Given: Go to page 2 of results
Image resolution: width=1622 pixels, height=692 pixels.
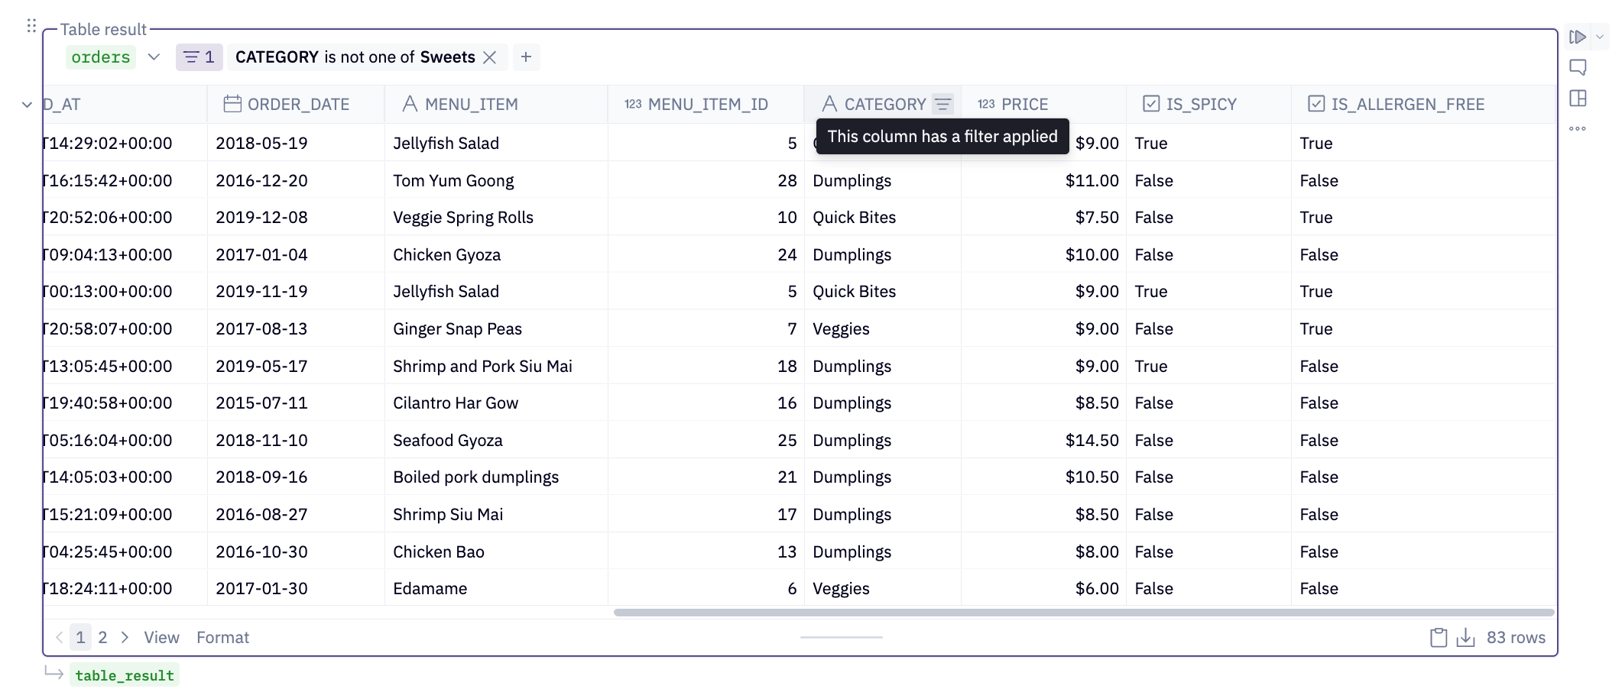Looking at the screenshot, I should click(x=102, y=638).
